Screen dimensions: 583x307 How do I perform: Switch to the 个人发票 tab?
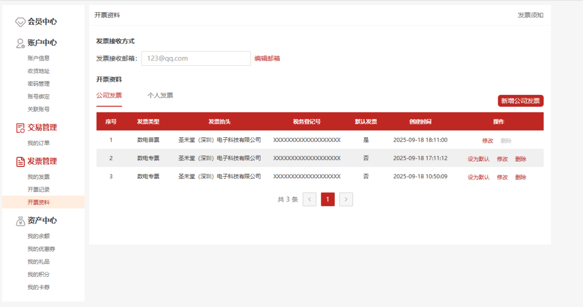(160, 96)
